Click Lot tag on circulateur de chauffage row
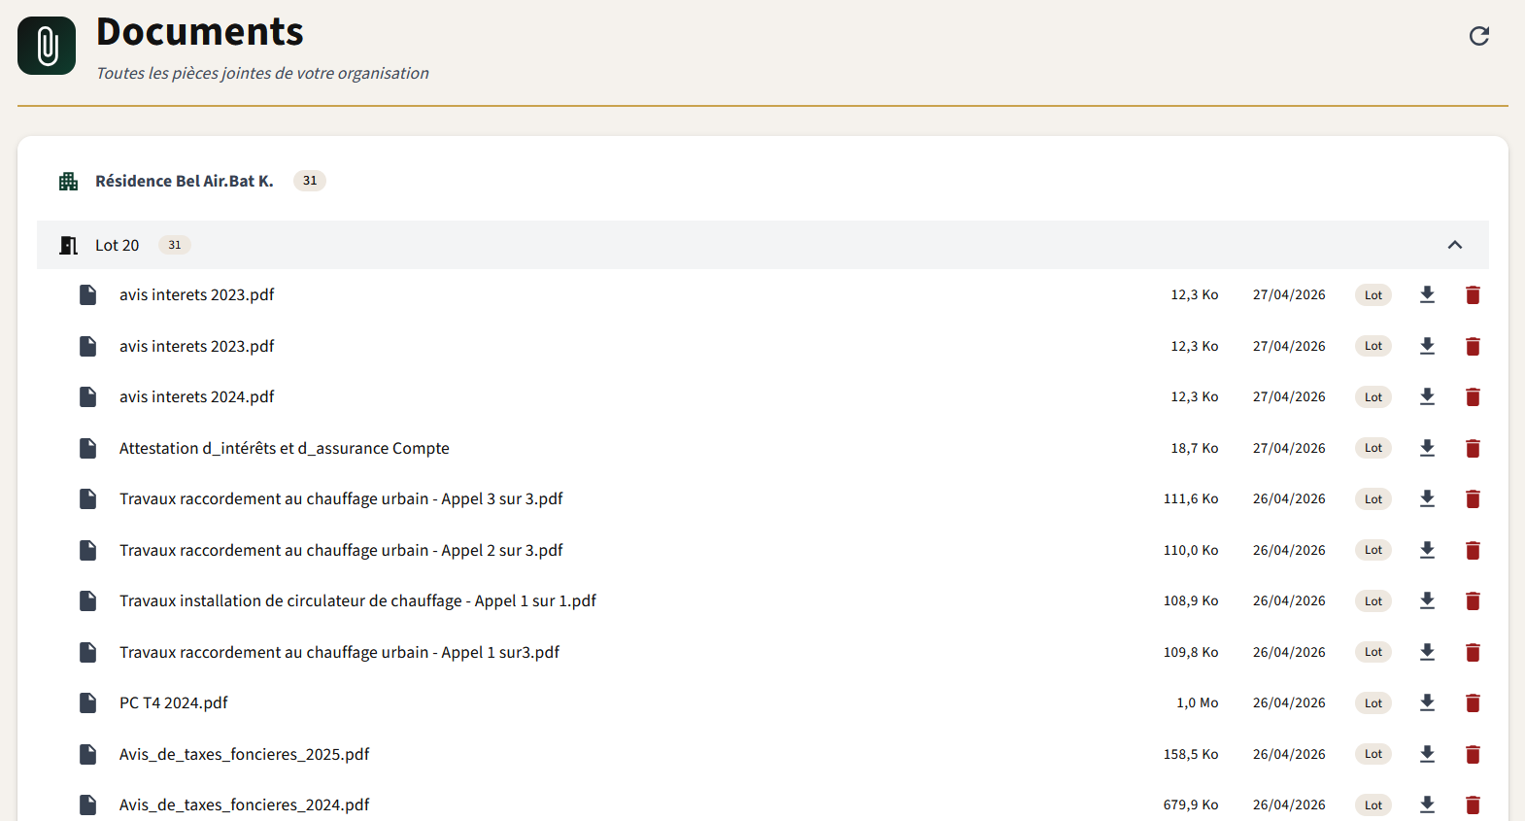 point(1372,600)
